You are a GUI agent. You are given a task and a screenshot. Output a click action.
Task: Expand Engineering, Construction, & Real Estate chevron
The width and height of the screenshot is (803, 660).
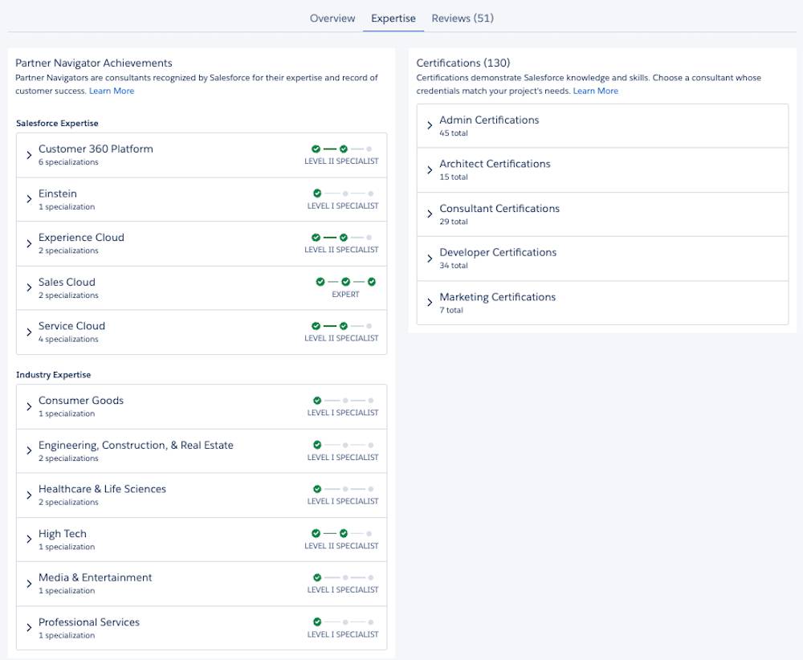click(x=29, y=450)
